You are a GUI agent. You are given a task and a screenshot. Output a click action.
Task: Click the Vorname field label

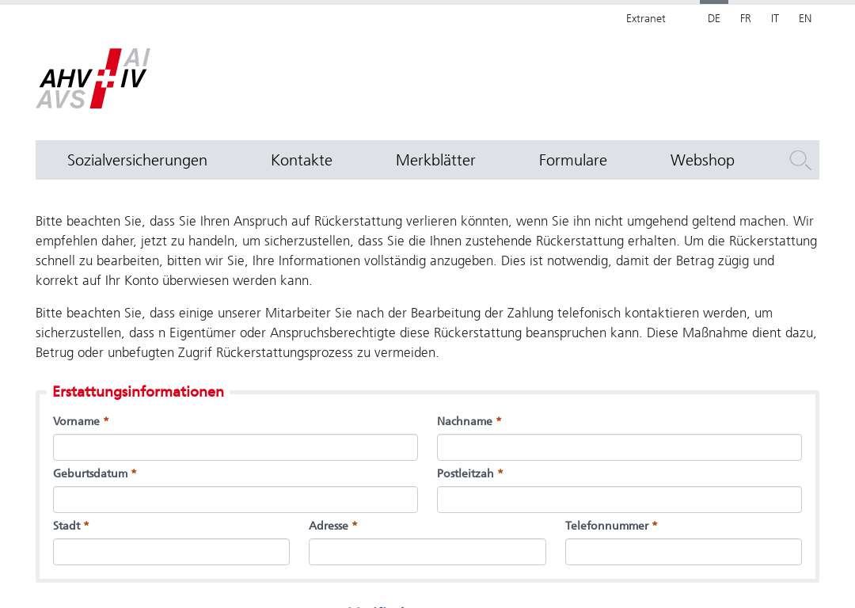tap(76, 421)
